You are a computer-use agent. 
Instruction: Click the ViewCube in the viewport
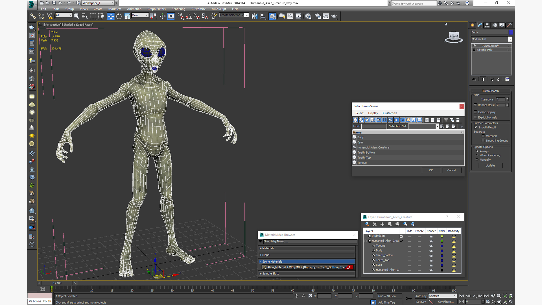(454, 37)
